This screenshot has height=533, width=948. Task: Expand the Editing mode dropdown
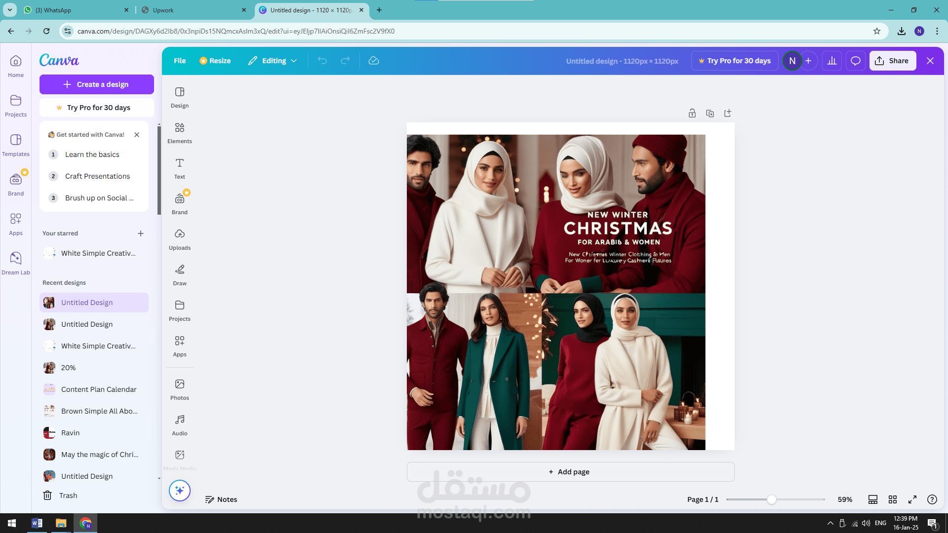tap(273, 61)
